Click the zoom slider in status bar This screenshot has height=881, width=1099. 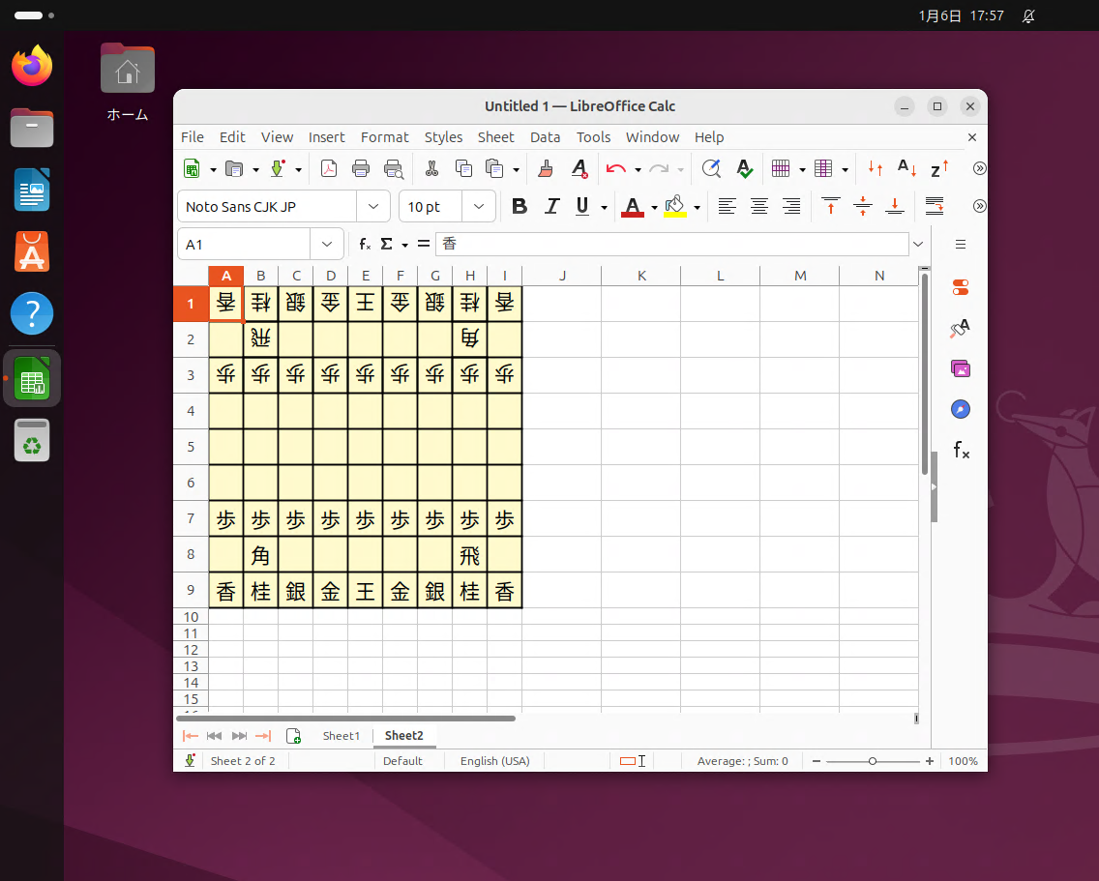pos(873,761)
